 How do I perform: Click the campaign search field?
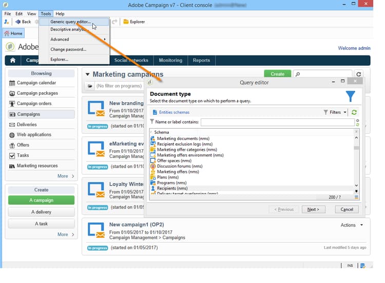[x=322, y=74]
